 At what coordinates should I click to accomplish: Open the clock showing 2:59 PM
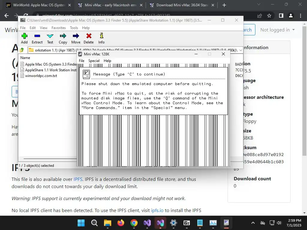294,223
